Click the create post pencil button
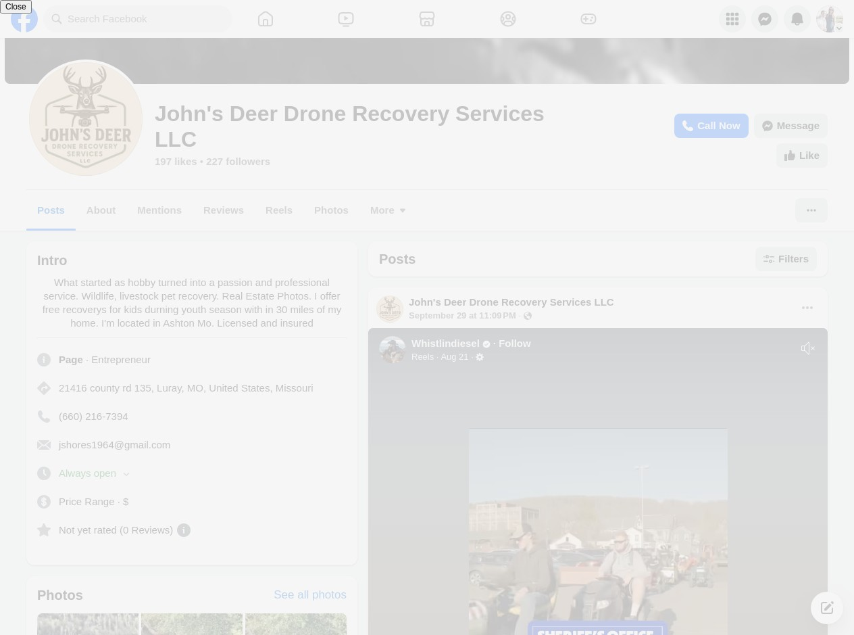The width and height of the screenshot is (854, 635). [x=827, y=607]
